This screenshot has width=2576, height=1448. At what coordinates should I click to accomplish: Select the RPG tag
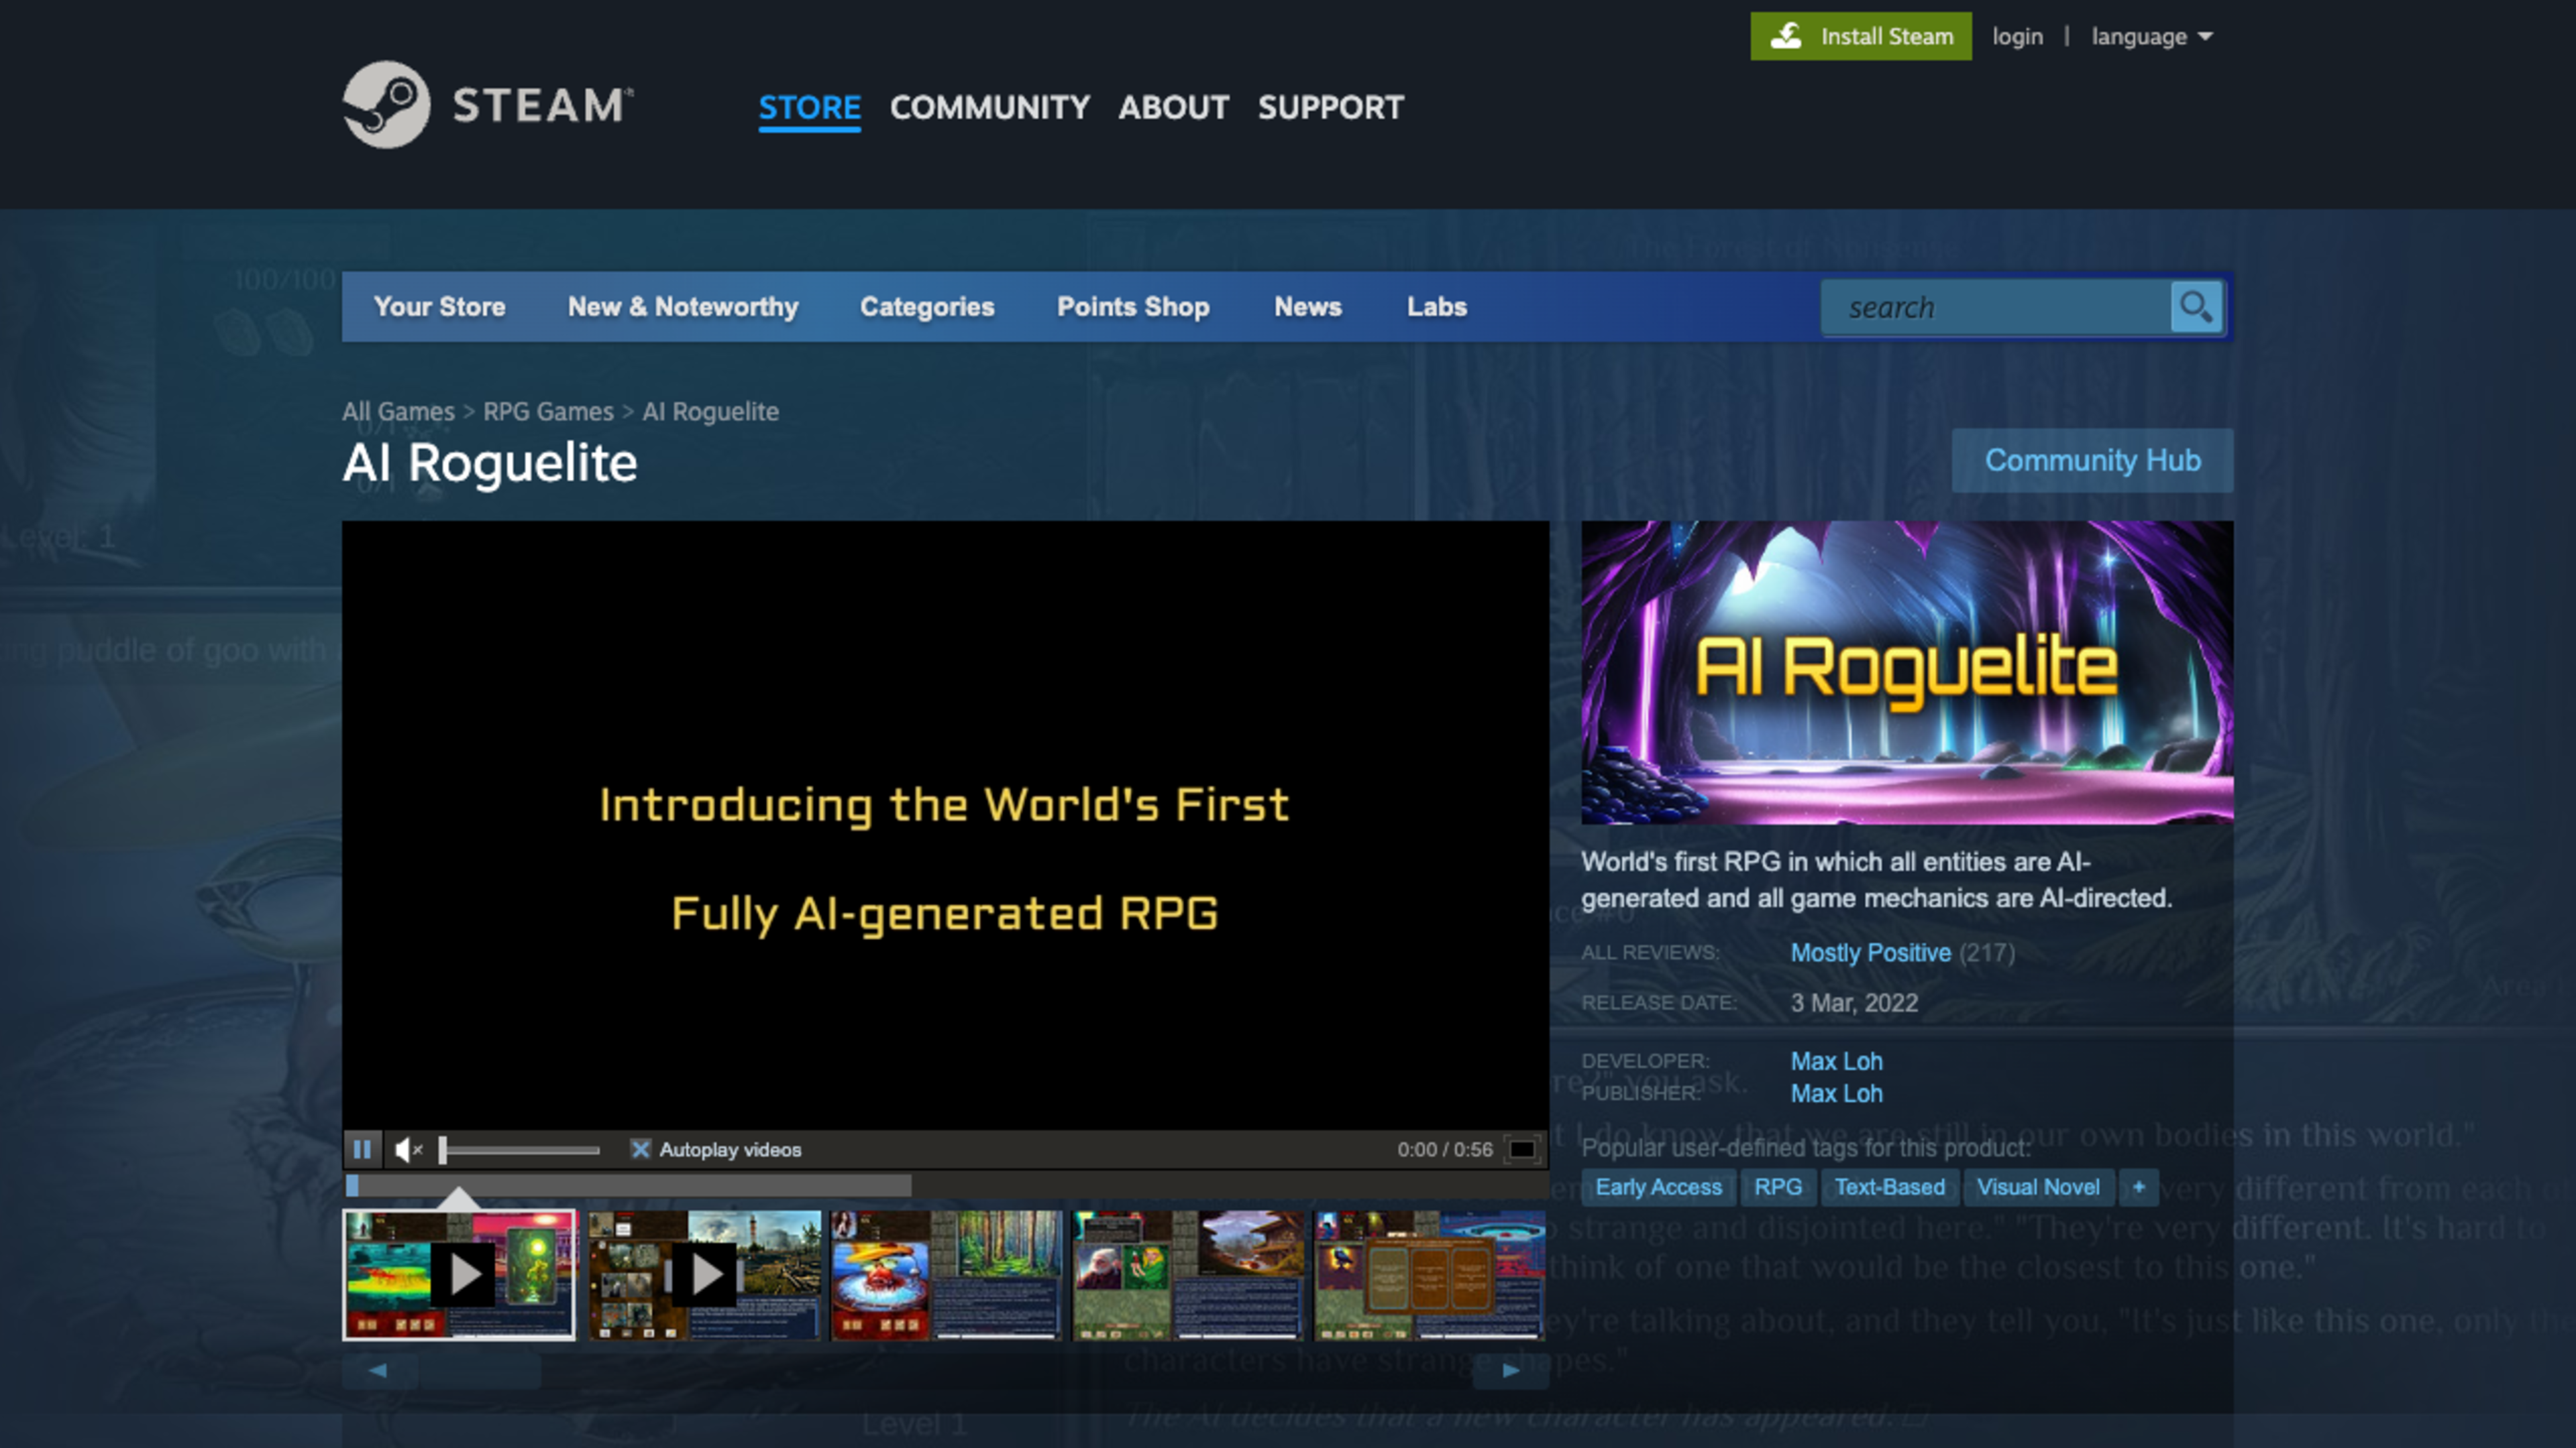[x=1777, y=1187]
